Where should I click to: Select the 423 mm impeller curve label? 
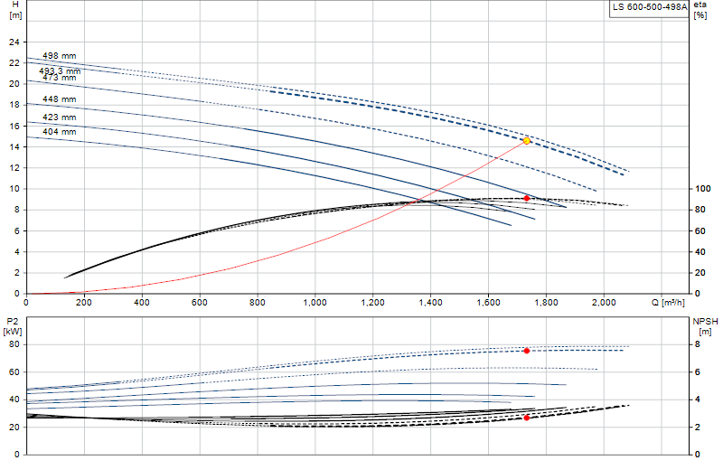pos(59,117)
